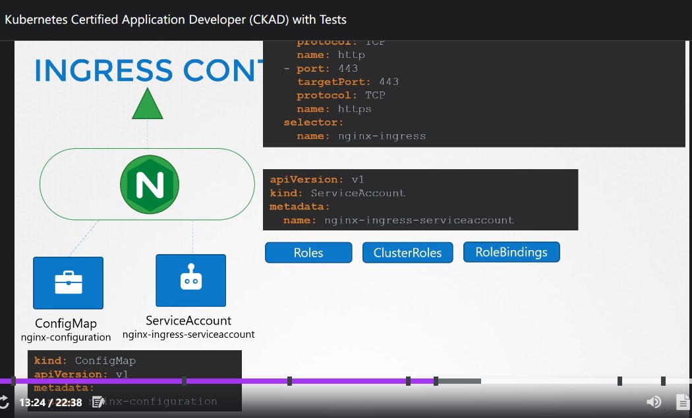This screenshot has width=692, height=418.
Task: Click the 'name: nginx-ingress' selector line
Action: coord(361,136)
